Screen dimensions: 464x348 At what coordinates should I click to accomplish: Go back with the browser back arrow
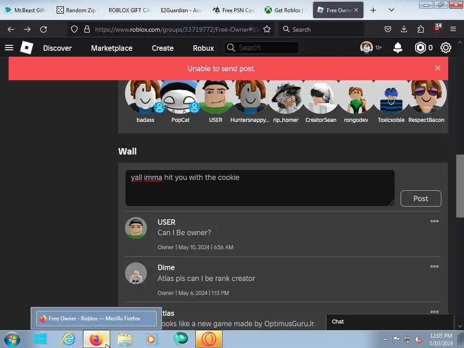click(x=11, y=29)
